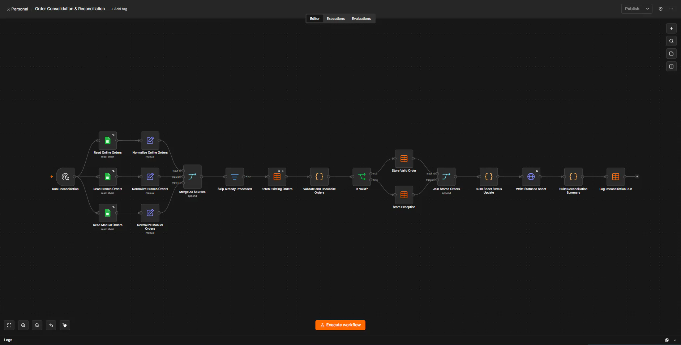Select the Read Online Orders sheet node
The image size is (681, 345).
point(108,141)
